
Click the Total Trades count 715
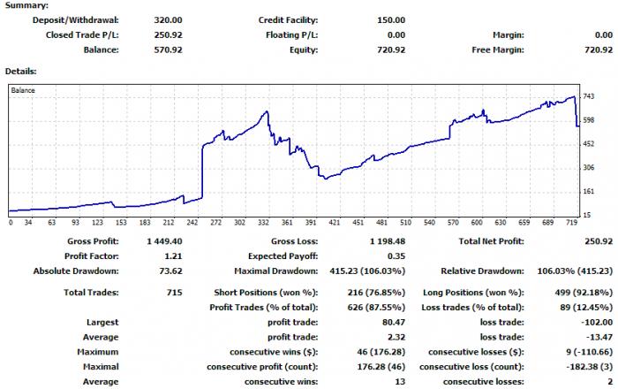(175, 293)
